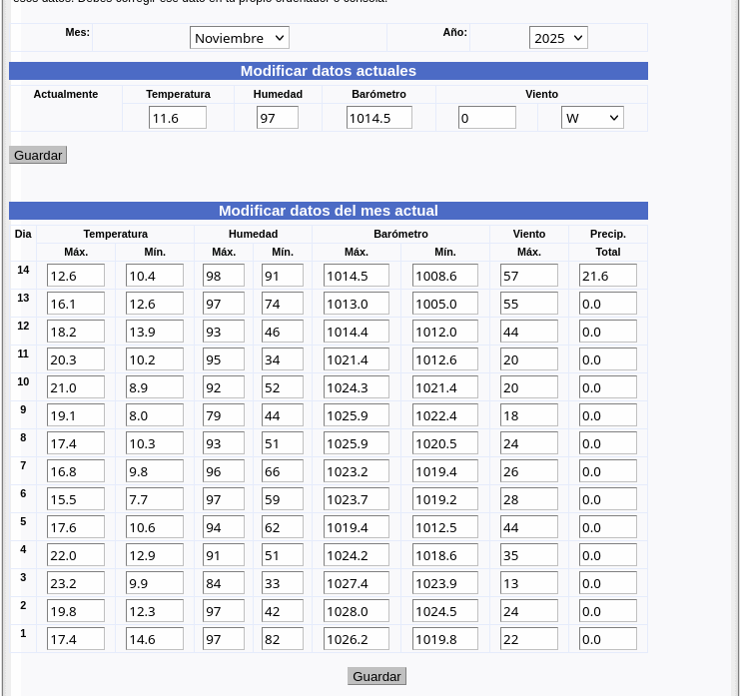The height and width of the screenshot is (696, 740).
Task: Edit day 5 max temperature 17.6
Action: 76,527
